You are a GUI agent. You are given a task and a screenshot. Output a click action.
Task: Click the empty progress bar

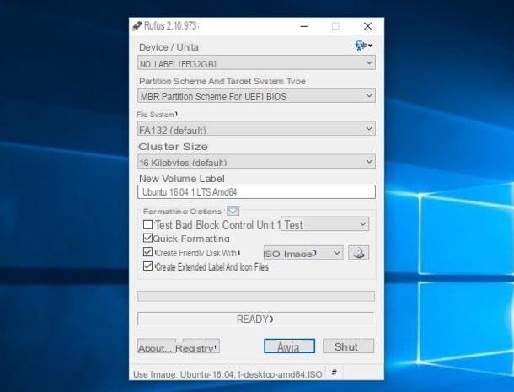[x=256, y=296]
